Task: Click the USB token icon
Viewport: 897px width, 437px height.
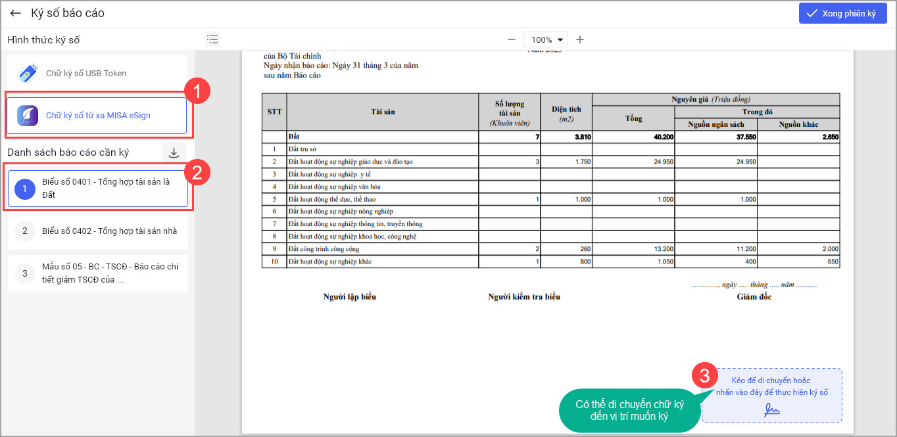Action: click(27, 74)
